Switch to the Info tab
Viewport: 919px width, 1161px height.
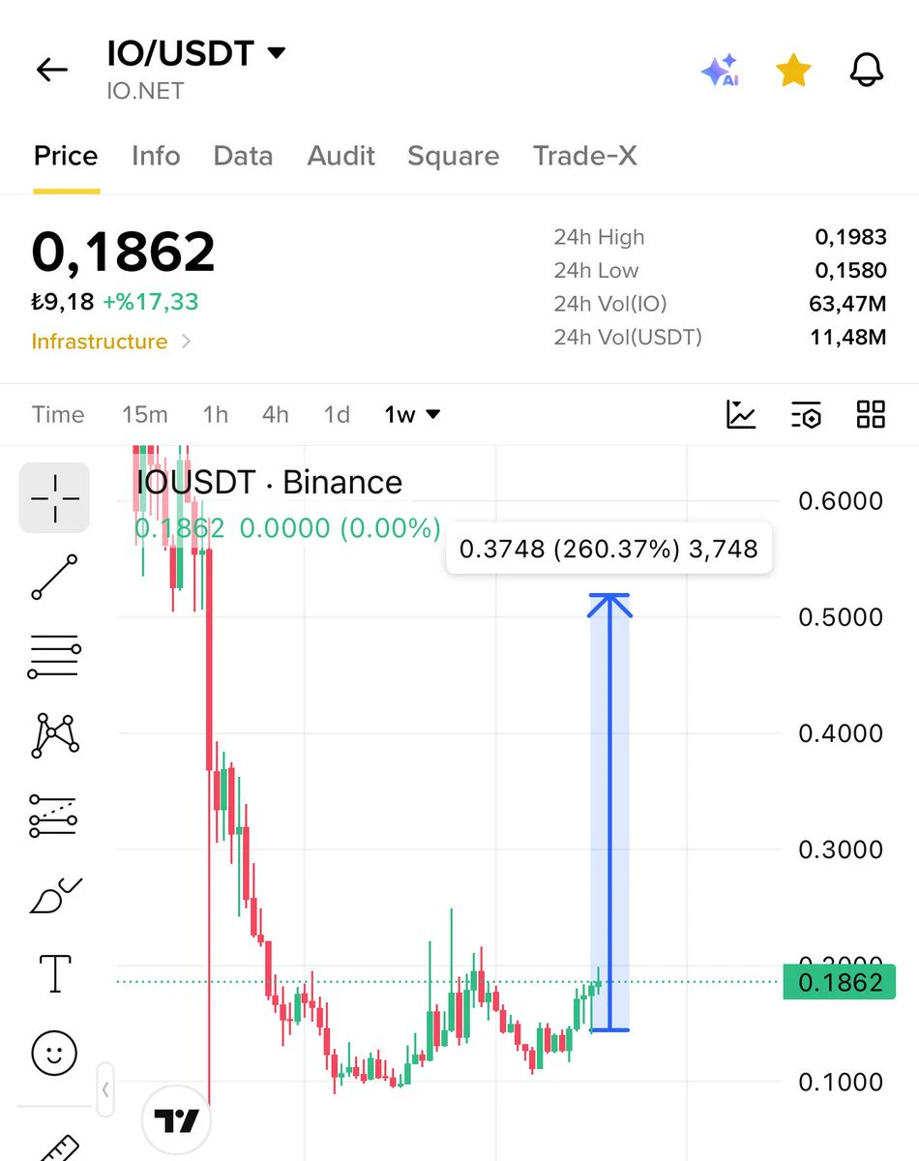pyautogui.click(x=156, y=156)
